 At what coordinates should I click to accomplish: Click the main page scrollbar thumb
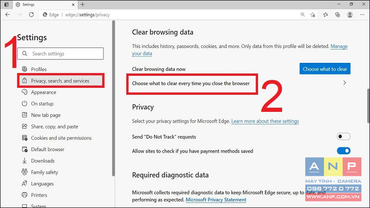tap(368, 105)
